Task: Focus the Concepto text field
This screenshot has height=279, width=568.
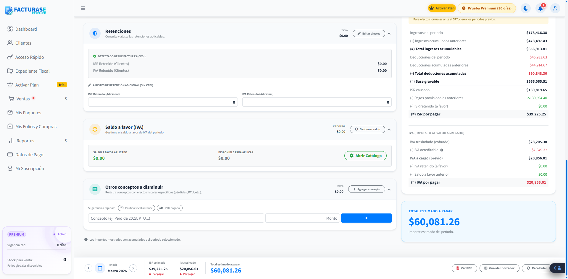Action: (x=176, y=218)
